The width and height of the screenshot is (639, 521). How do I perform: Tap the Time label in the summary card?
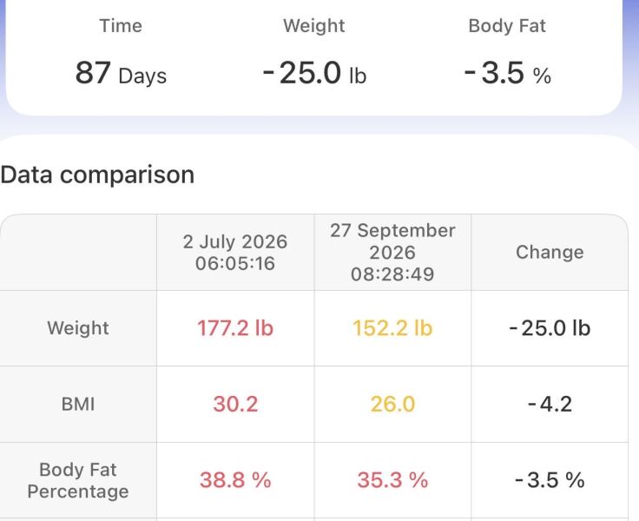(121, 26)
